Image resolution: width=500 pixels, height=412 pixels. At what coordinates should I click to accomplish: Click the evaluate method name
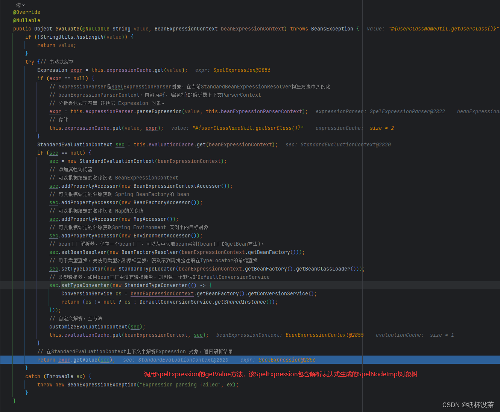click(x=67, y=29)
